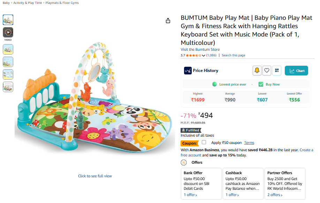The height and width of the screenshot is (203, 320).
Task: Open the price history Chart button
Action: pyautogui.click(x=296, y=71)
